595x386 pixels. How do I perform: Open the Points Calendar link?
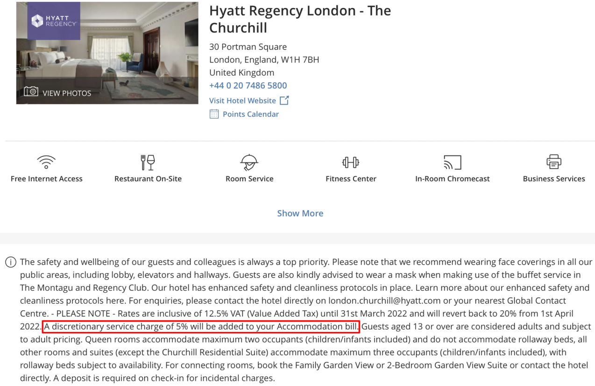(x=250, y=114)
